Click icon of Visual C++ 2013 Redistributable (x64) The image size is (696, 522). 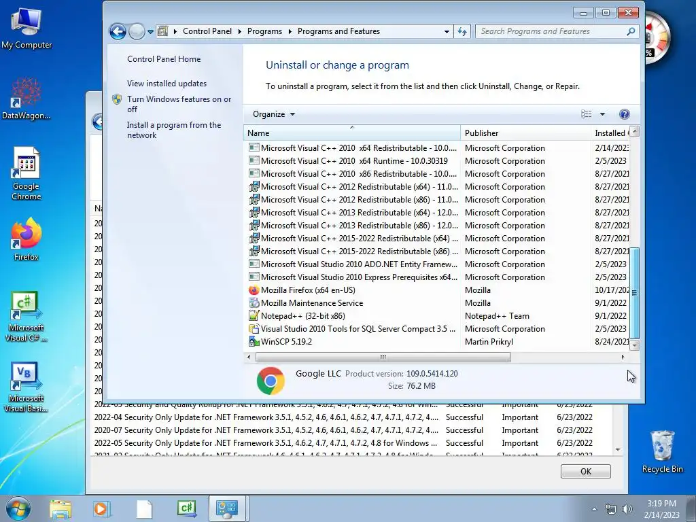point(254,212)
